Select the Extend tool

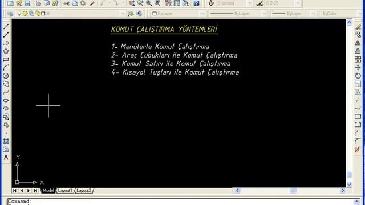click(358, 109)
